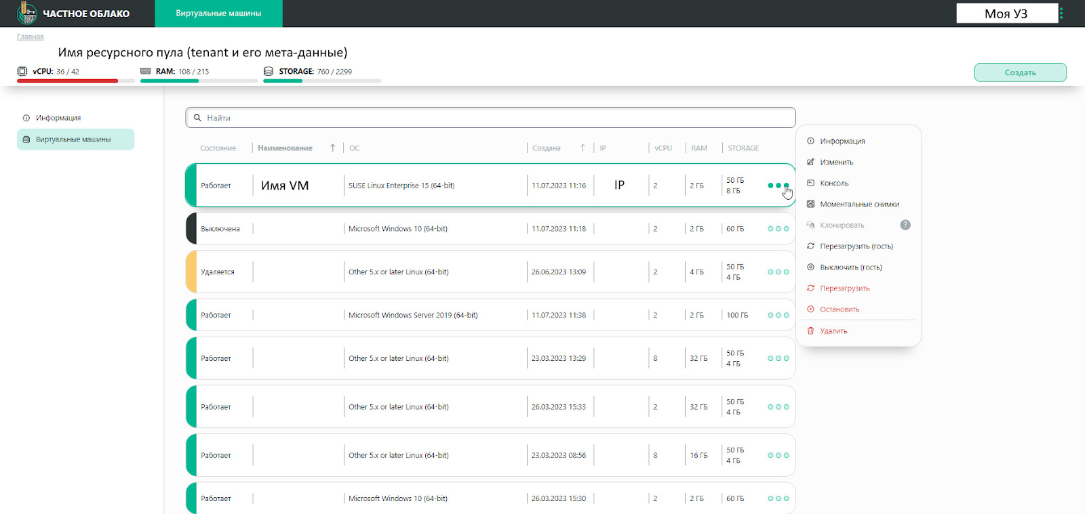Click the STORAGE usage progress bar

coord(322,81)
